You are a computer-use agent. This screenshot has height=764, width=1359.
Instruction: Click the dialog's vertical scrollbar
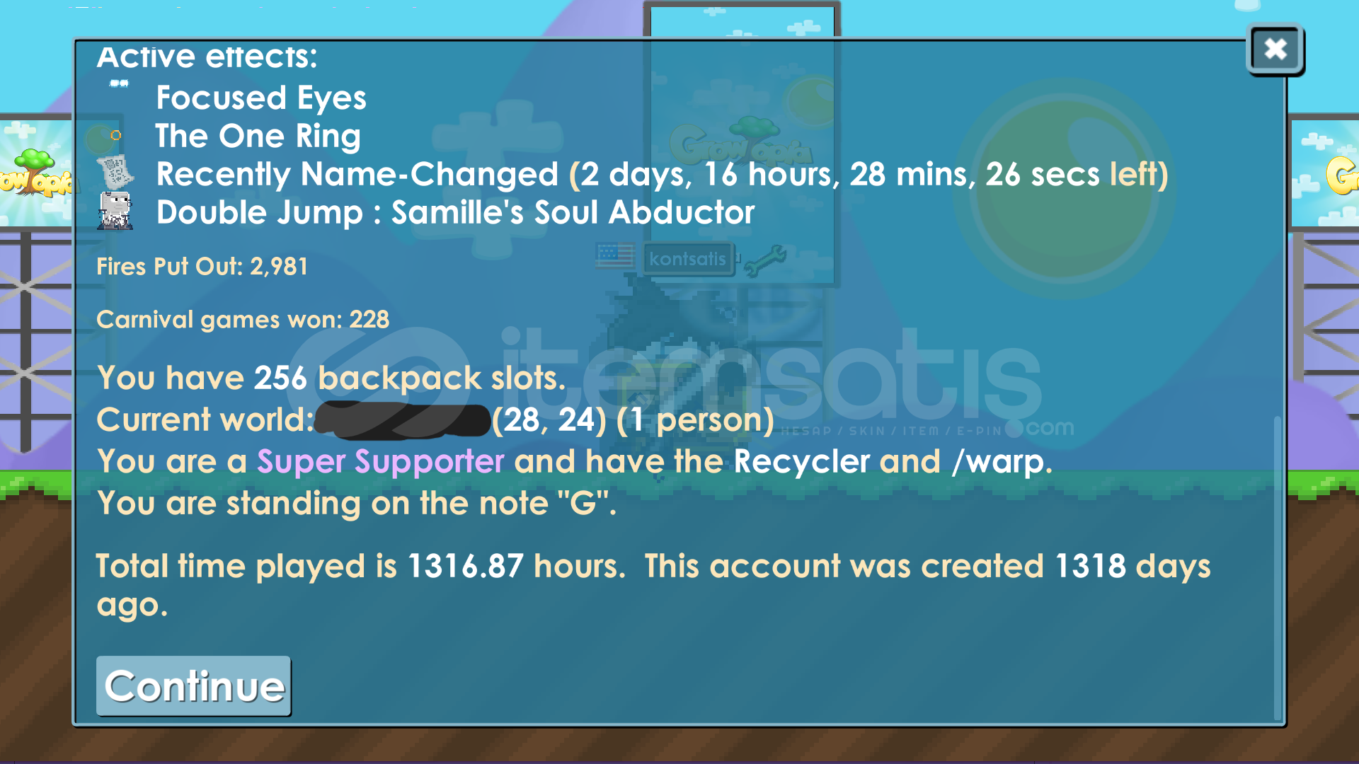1278,566
